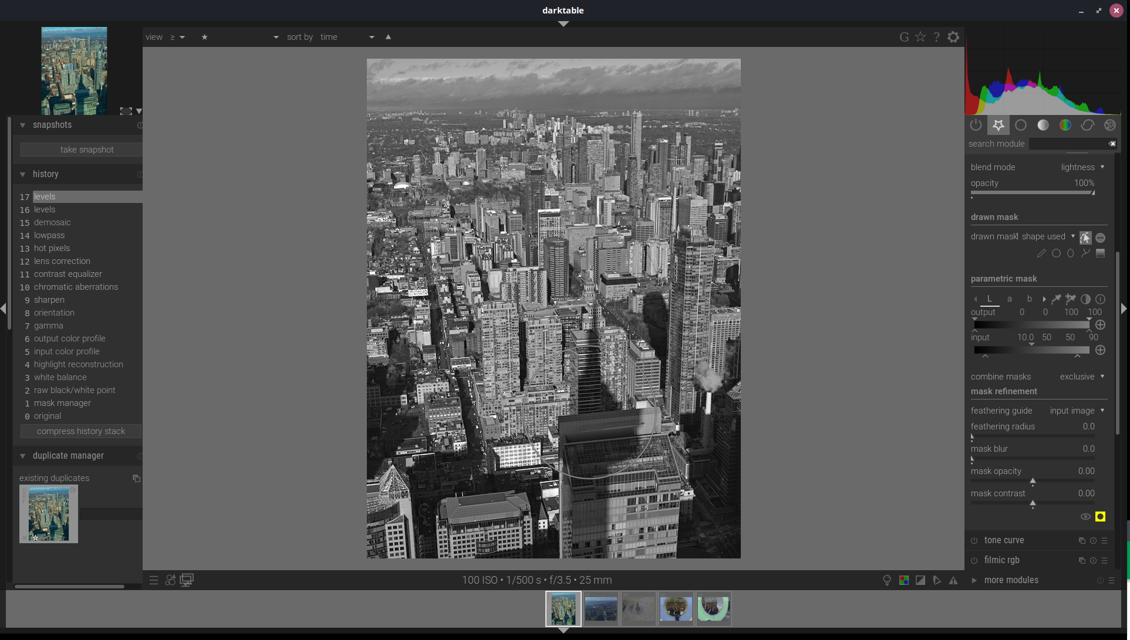Toggle mask display yellow square button
Screen dimensions: 1130x640
(1101, 517)
